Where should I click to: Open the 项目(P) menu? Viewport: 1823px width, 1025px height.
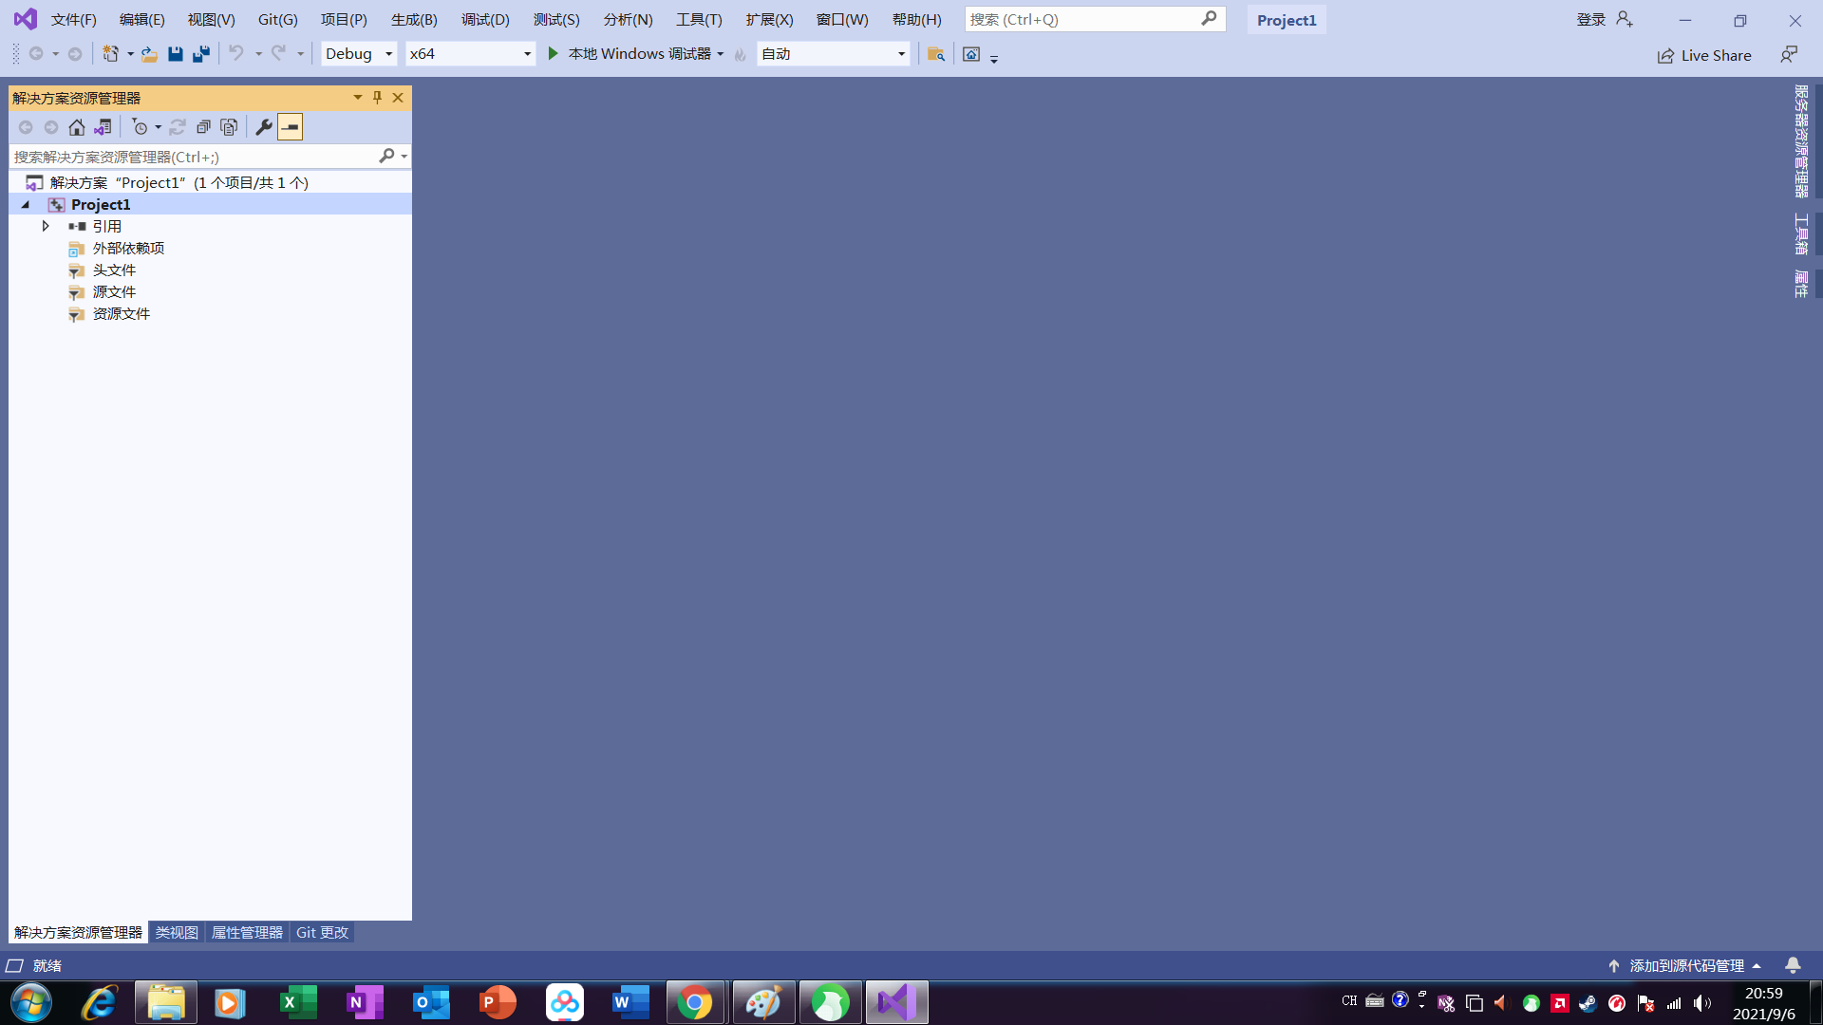click(x=344, y=20)
